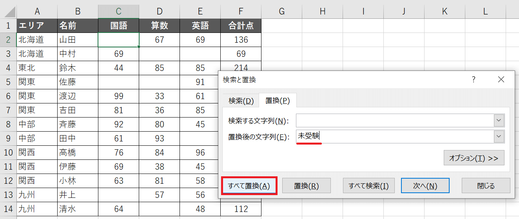This screenshot has width=519, height=219.
Task: Click the cell containing '鈴木'
Action: click(78, 68)
